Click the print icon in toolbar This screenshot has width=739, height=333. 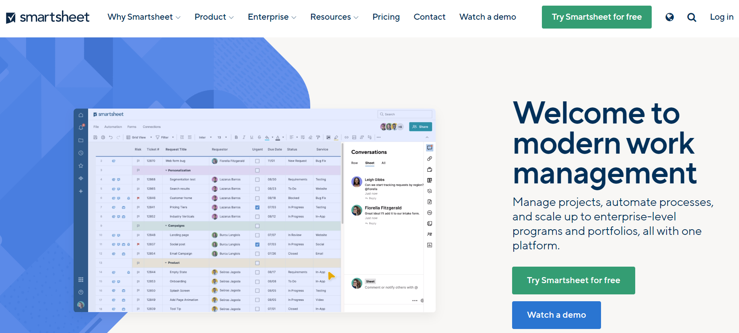pyautogui.click(x=103, y=137)
